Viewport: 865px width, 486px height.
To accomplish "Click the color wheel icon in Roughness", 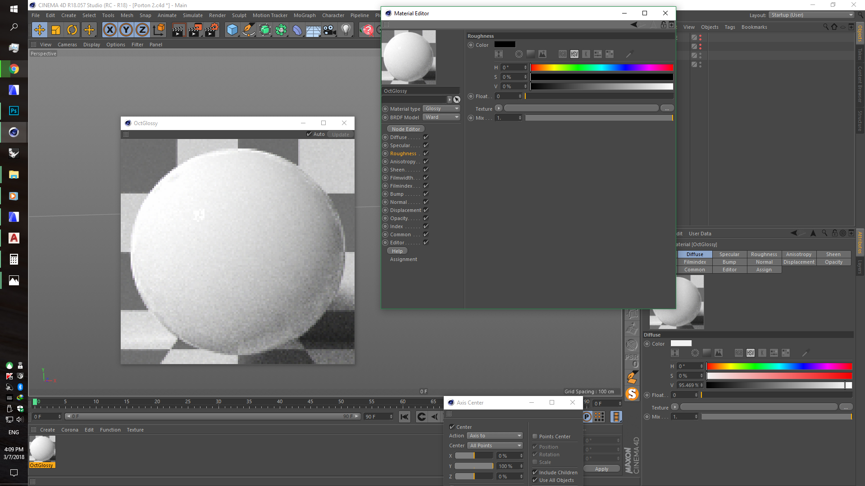I will point(519,54).
